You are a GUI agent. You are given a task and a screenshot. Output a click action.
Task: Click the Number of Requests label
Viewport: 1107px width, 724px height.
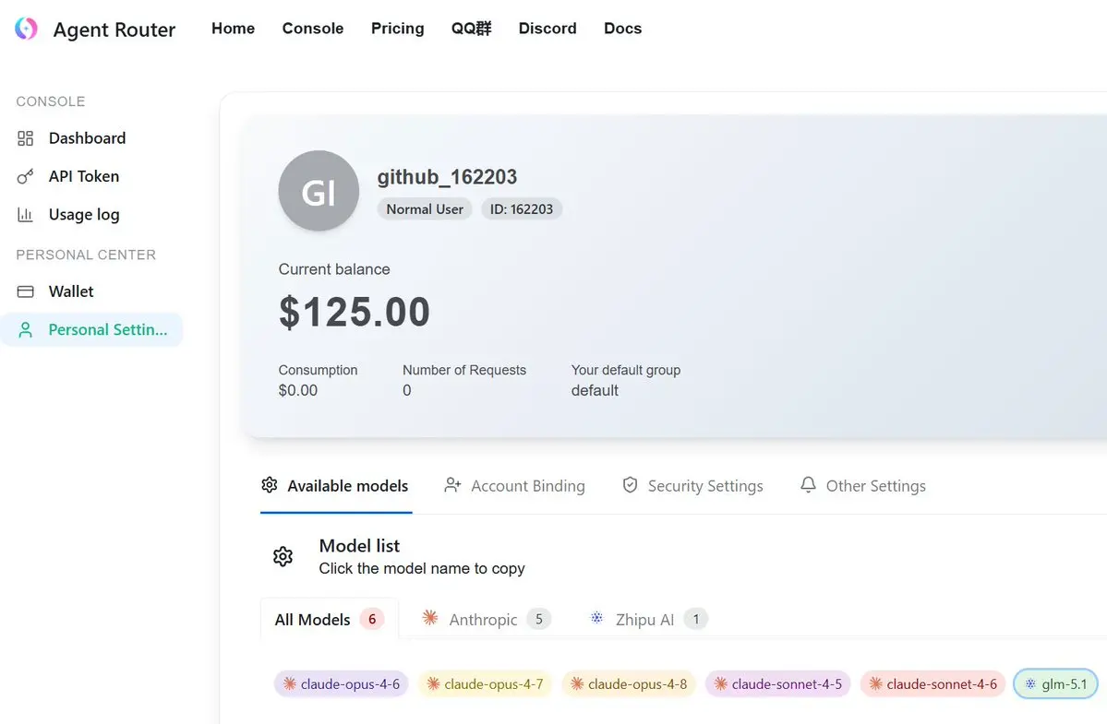[x=463, y=370]
